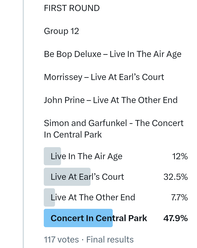197x248 pixels.
Task: Click the Simon and Garfunkel tweet text
Action: coord(113,129)
